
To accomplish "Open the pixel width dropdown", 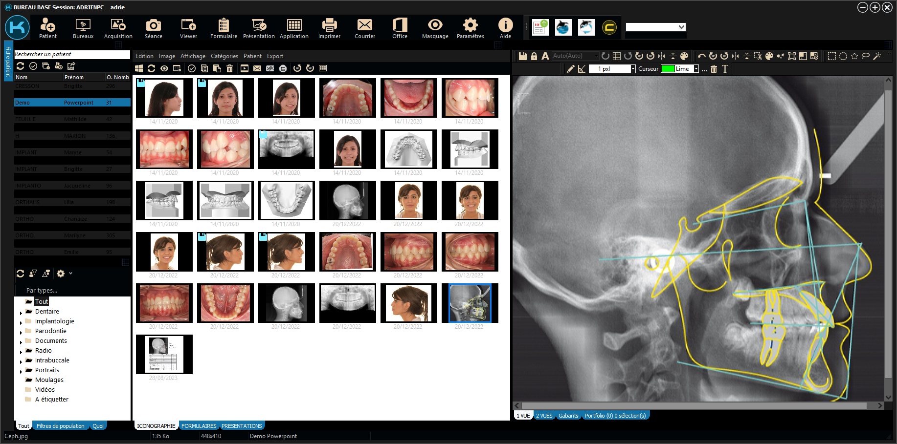I will (633, 69).
